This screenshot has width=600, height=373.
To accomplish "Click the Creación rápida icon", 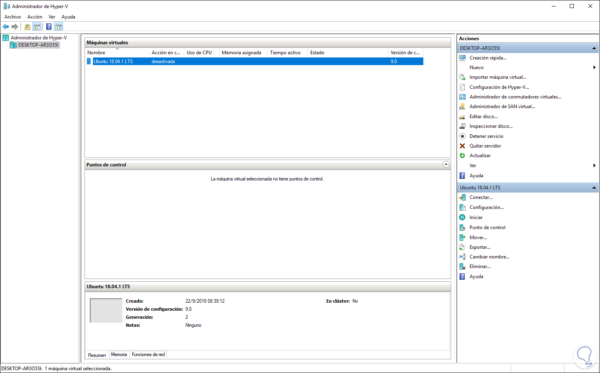I will tap(462, 58).
